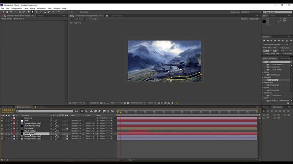
Task: Hide the Black Solid 2 layer
Action: tap(2, 131)
